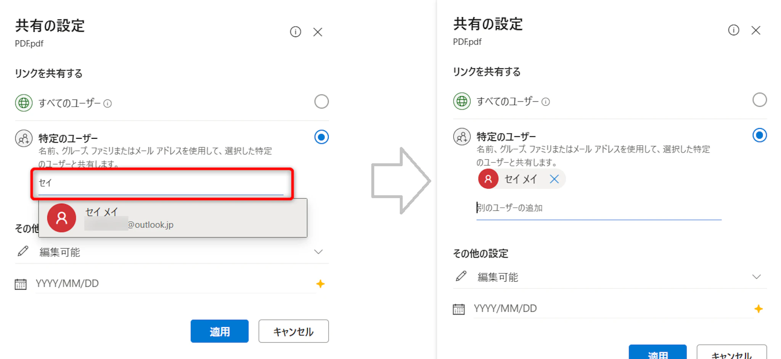The height and width of the screenshot is (359, 781).
Task: Click 別のユーザーの追加 input field
Action: 598,208
